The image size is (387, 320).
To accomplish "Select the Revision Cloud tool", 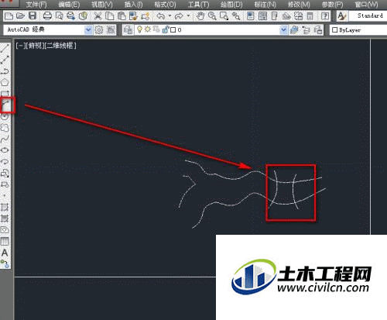I will click(5, 128).
